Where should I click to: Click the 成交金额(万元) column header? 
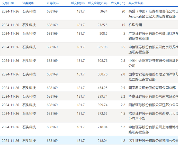pyautogui.click(x=97, y=3)
